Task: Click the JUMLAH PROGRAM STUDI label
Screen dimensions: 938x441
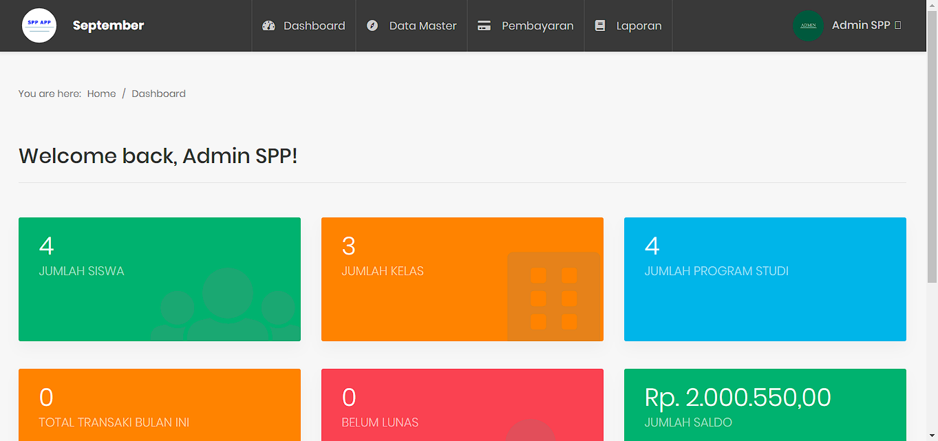Action: (716, 271)
